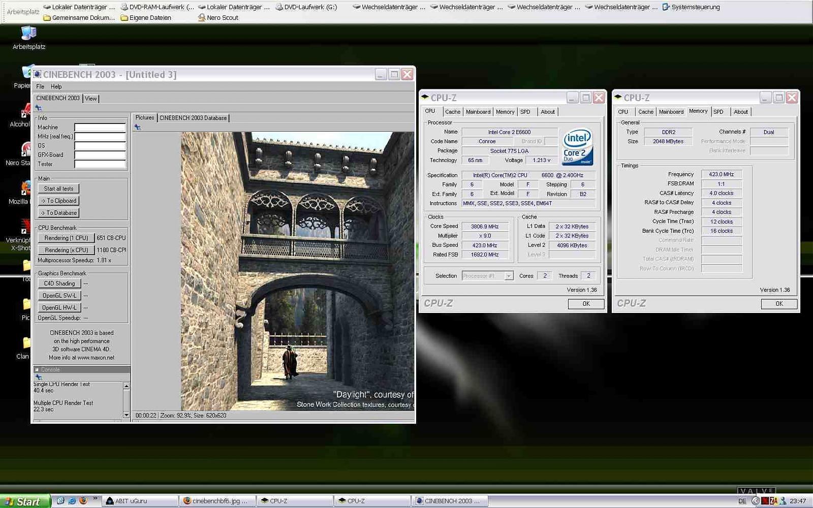This screenshot has height=508, width=813.
Task: Click the To Database button
Action: [58, 213]
